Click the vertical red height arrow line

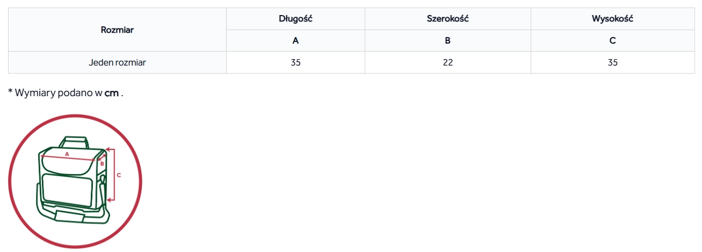click(x=114, y=175)
